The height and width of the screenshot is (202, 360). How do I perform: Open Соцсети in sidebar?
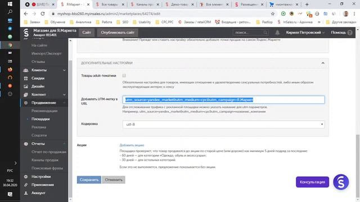39,135
